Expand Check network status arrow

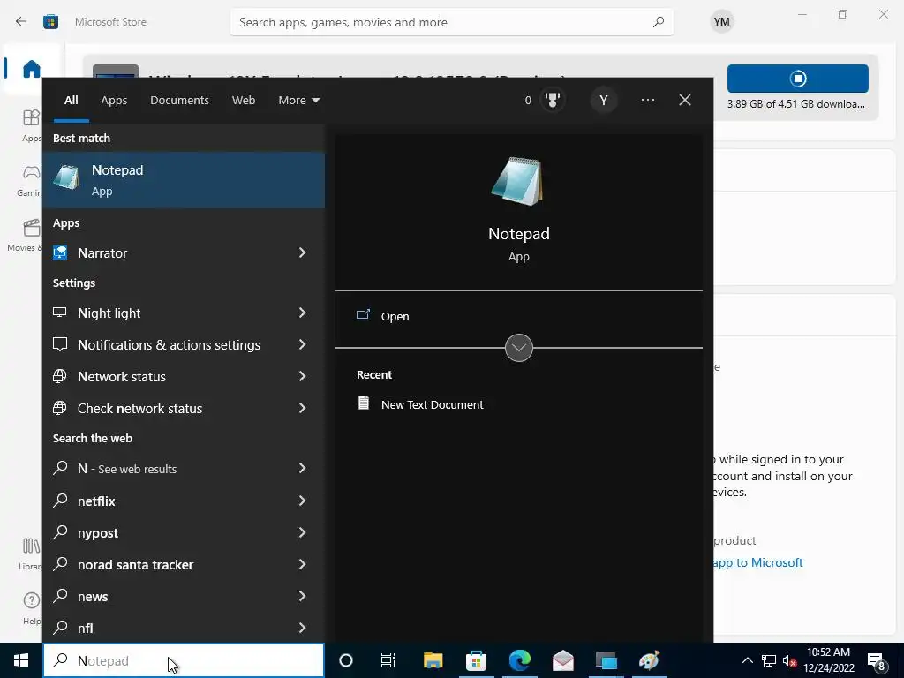coord(302,408)
